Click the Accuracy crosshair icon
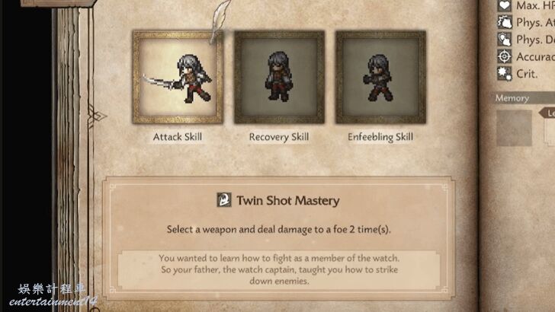This screenshot has height=312, width=555. pos(505,56)
